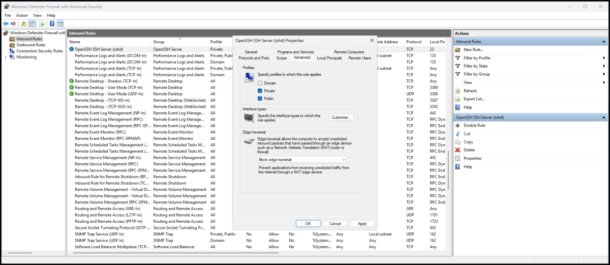Click the Export List icon in the toolbar
The width and height of the screenshot is (610, 265).
tap(42, 24)
